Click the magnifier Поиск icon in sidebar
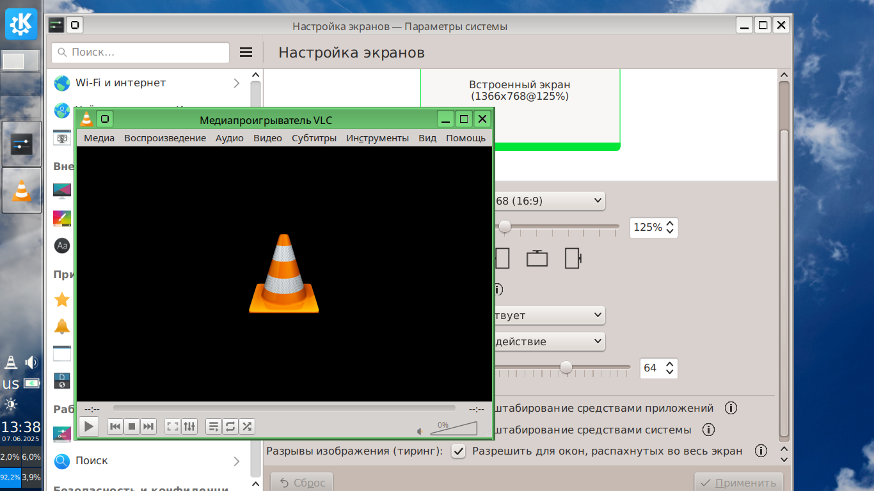 (62, 461)
